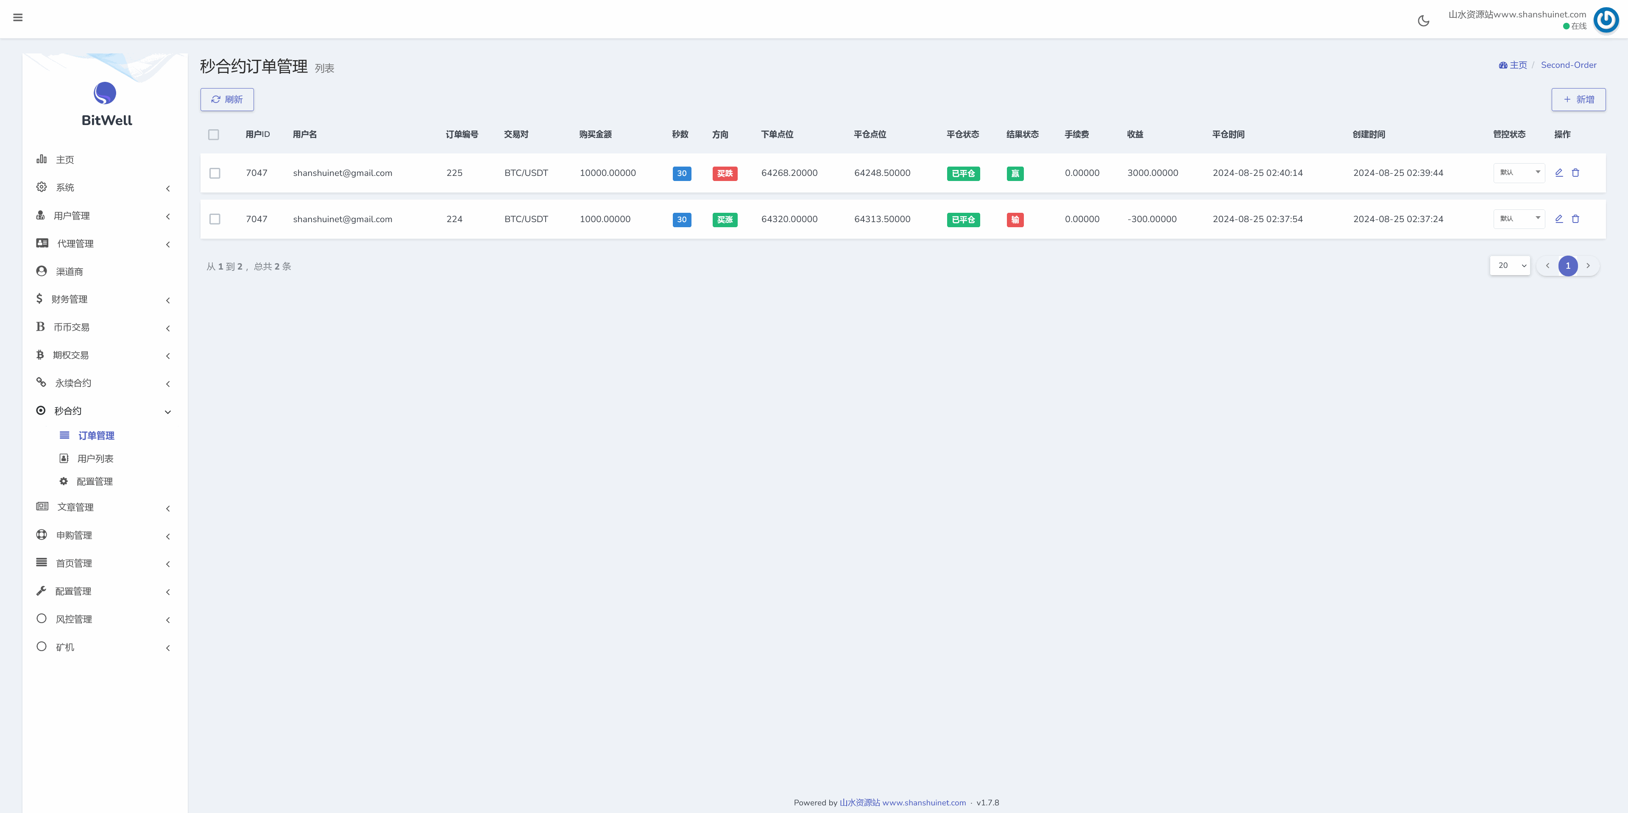Edit order 224 with pencil icon
1628x813 pixels.
pos(1558,219)
